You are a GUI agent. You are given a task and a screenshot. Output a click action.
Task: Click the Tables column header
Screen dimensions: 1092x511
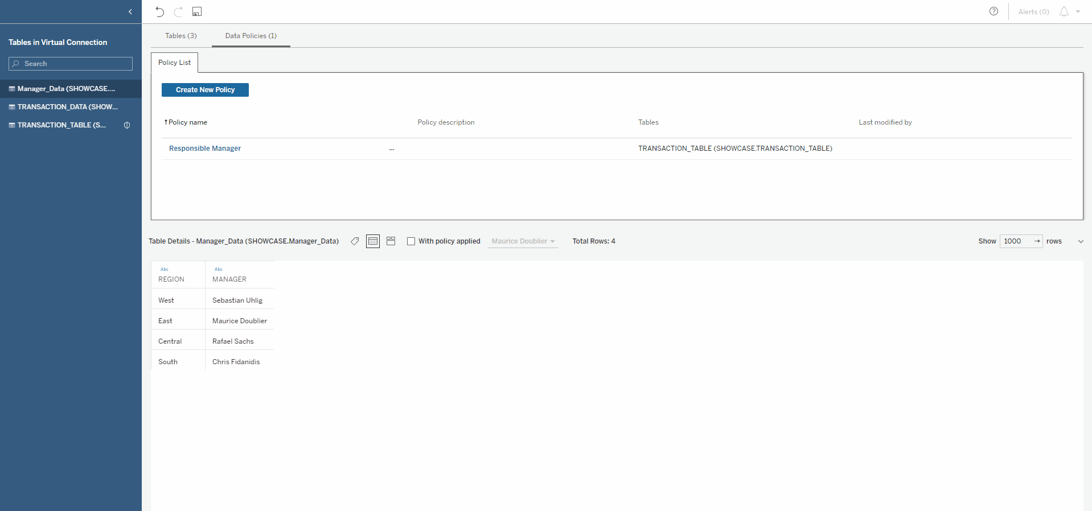click(x=648, y=122)
